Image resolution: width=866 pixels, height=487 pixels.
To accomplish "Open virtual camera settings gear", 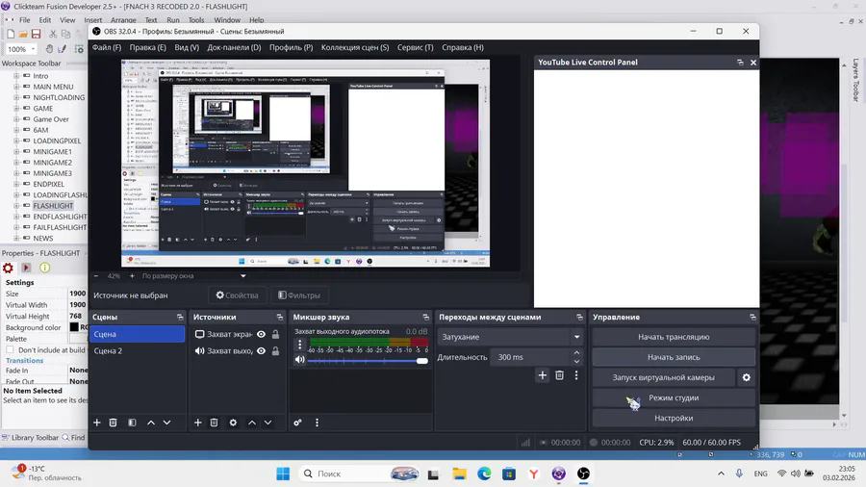I will point(746,377).
